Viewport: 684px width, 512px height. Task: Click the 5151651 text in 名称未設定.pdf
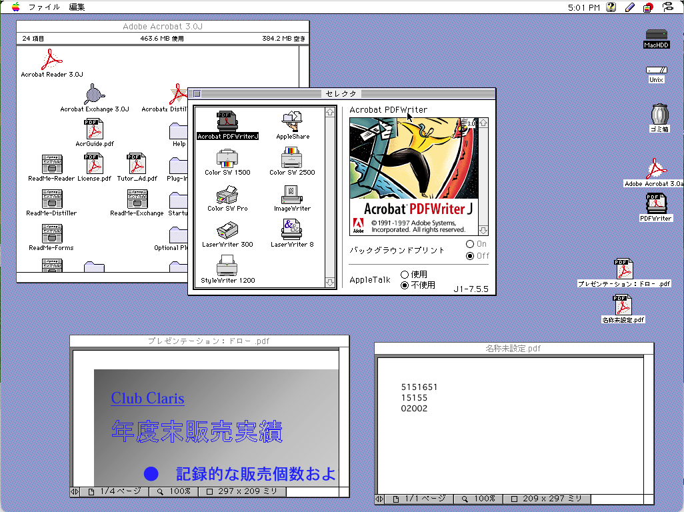pos(419,387)
